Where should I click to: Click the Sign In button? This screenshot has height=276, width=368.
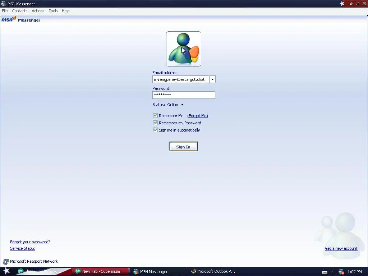click(x=184, y=147)
